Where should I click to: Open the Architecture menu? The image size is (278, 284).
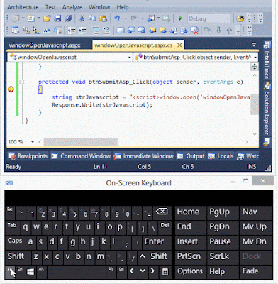point(23,7)
